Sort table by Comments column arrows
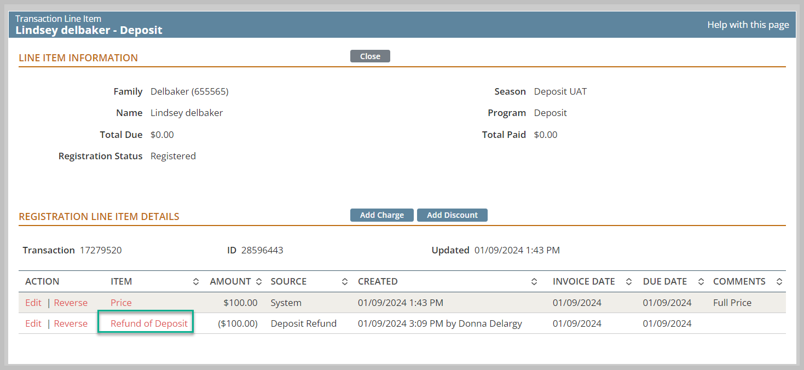804x370 pixels. tap(779, 282)
